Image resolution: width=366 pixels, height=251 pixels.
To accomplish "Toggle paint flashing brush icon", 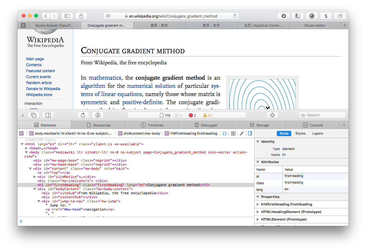I will 242,133.
